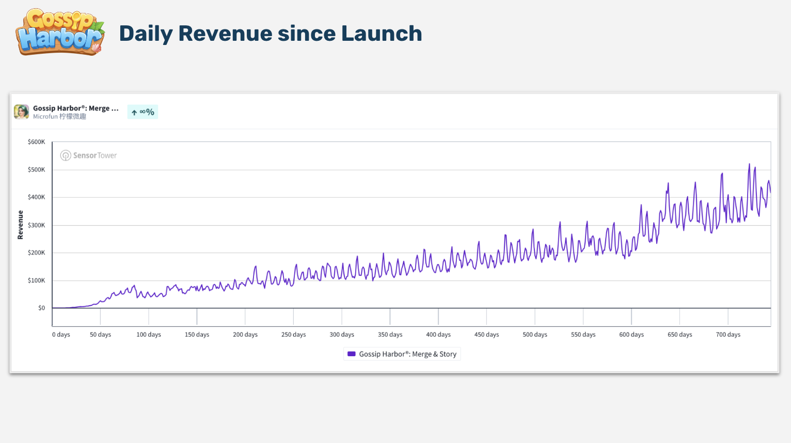Click the '$500K' y-axis label
Screen dimensions: 791x443
tap(37, 170)
